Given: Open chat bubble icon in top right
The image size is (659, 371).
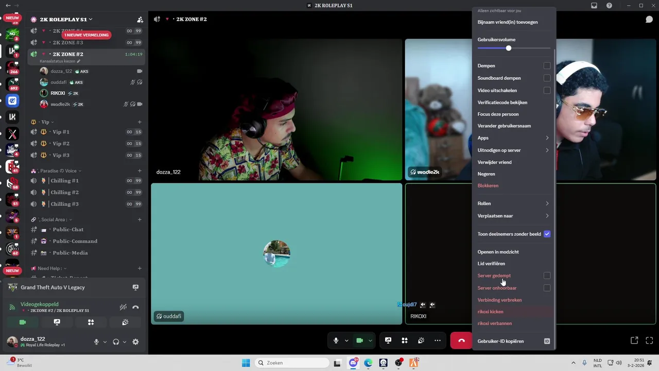Looking at the screenshot, I should (x=649, y=19).
